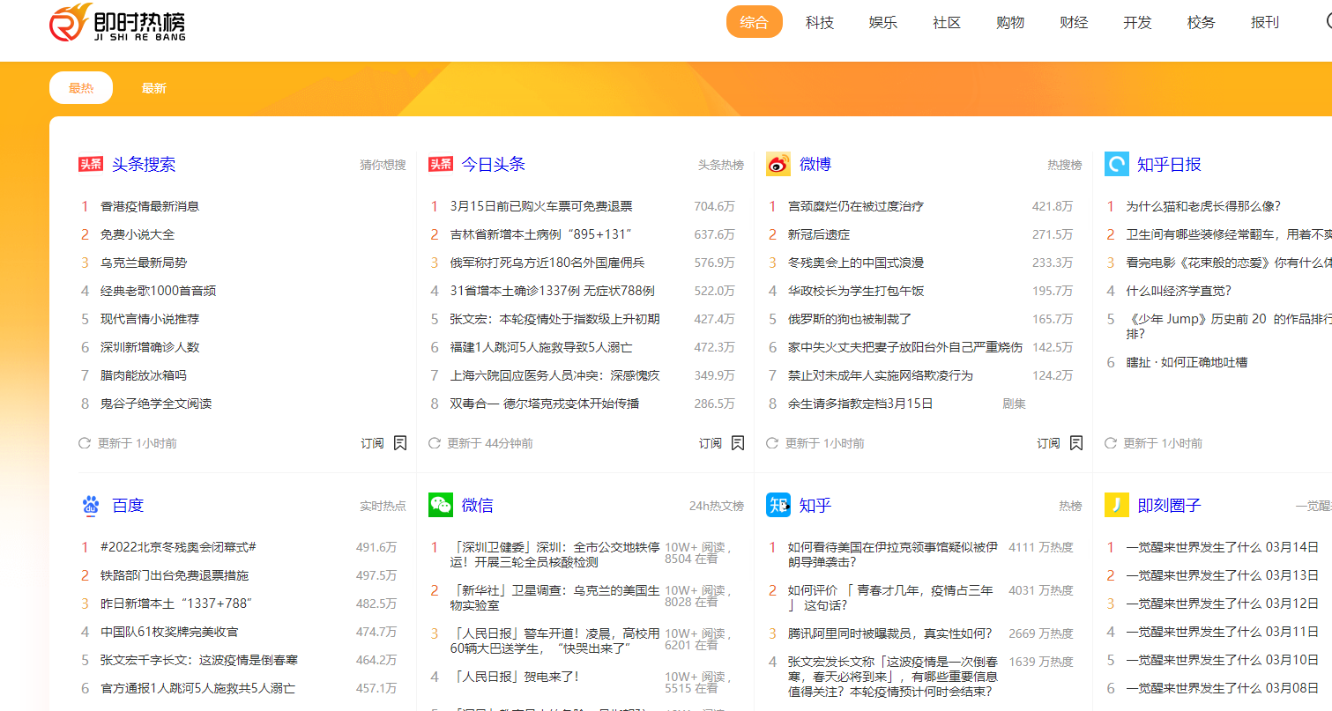Click the 百度 paw icon
Image resolution: width=1332 pixels, height=711 pixels.
click(90, 505)
